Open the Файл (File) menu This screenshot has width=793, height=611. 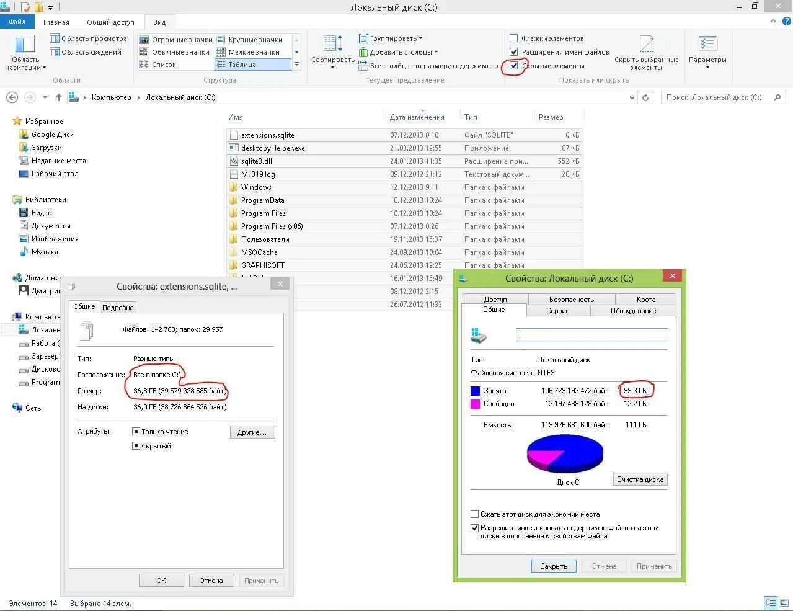[17, 22]
